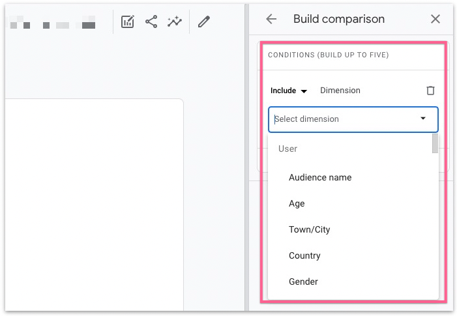Choose Audience name from dimension list
Image resolution: width=457 pixels, height=316 pixels.
(320, 177)
